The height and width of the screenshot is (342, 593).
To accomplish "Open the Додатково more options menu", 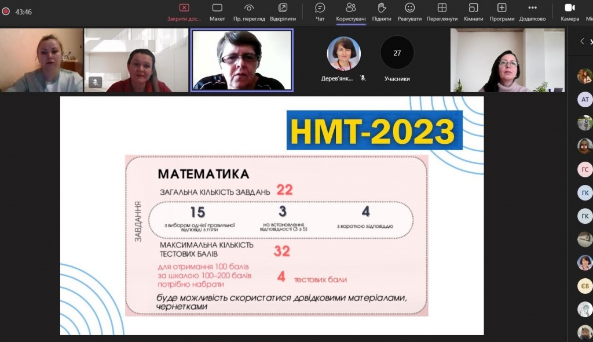I will pyautogui.click(x=533, y=13).
